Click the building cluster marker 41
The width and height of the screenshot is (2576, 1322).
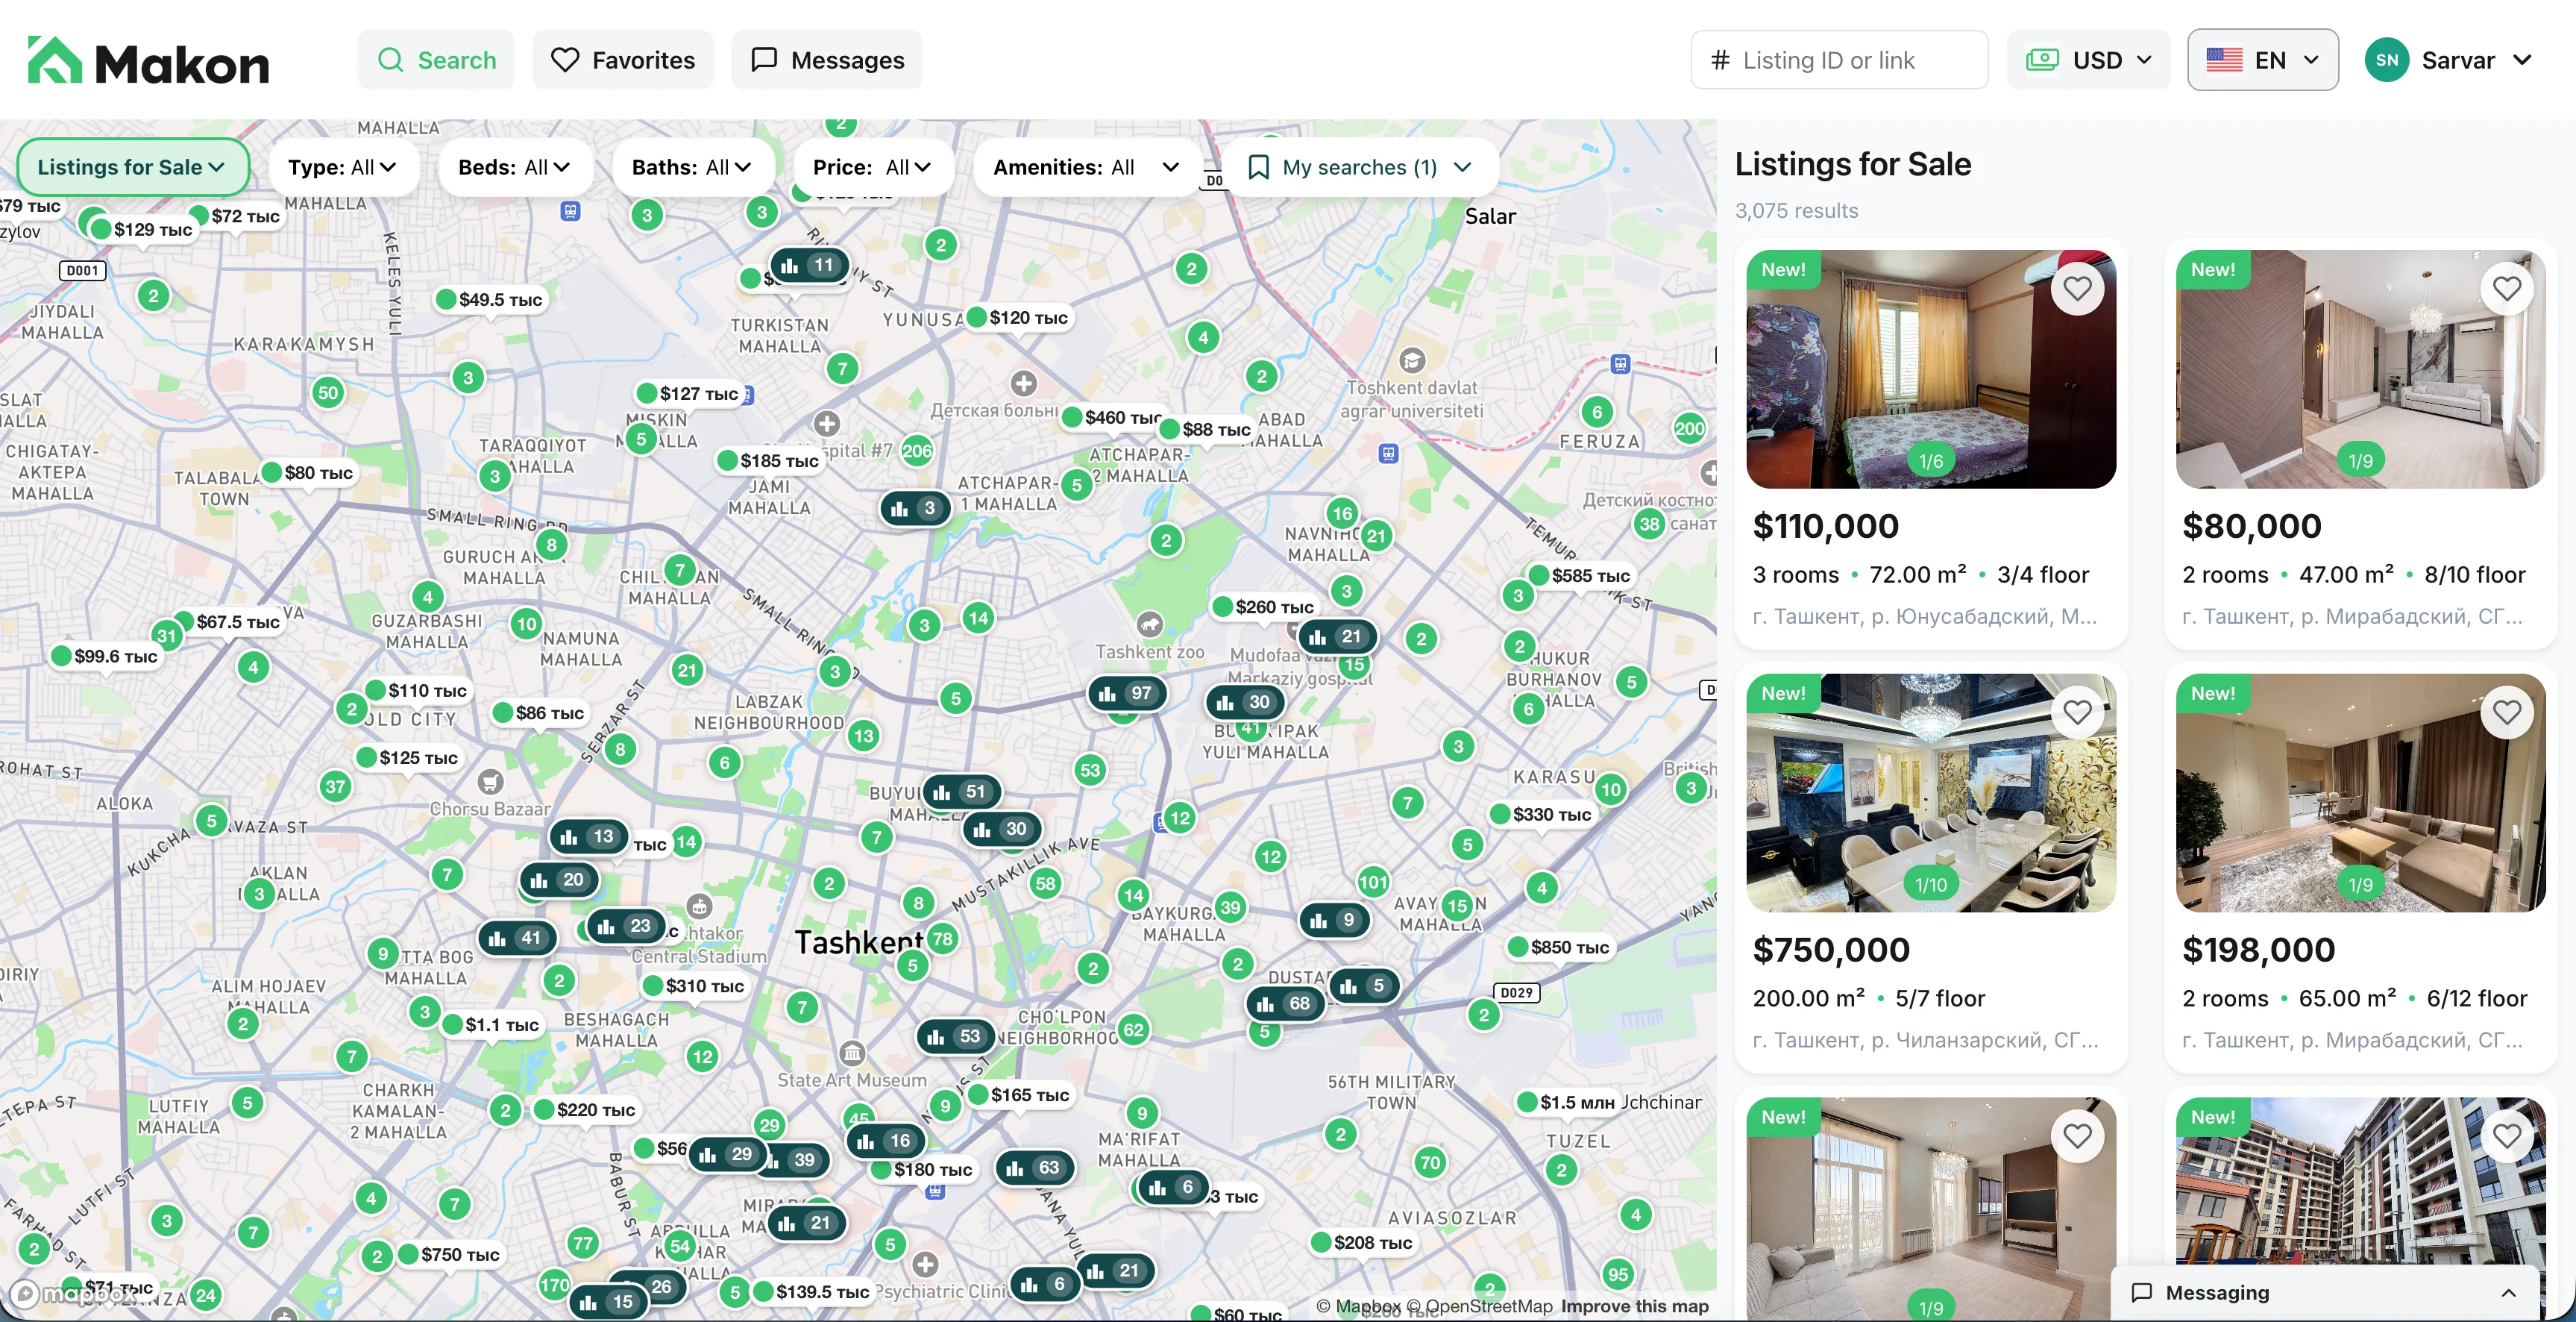(517, 938)
